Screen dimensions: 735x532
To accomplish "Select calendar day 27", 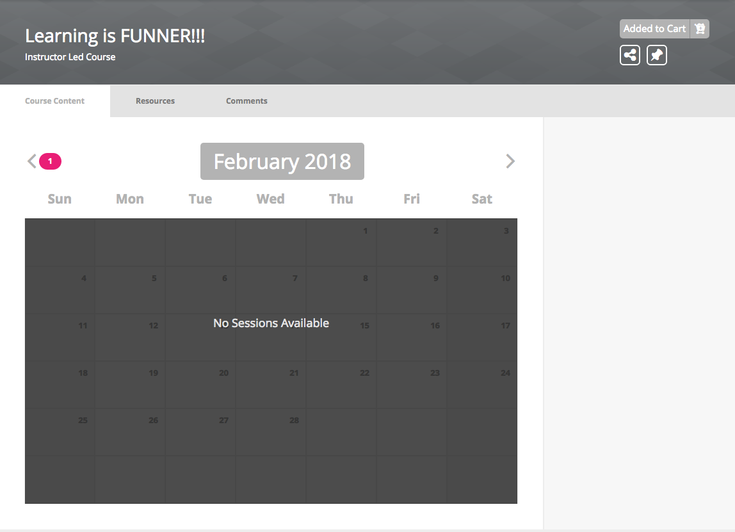I will pos(200,431).
